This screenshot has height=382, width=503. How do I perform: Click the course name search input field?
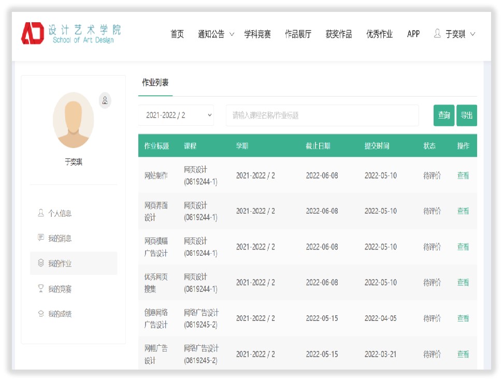click(322, 115)
